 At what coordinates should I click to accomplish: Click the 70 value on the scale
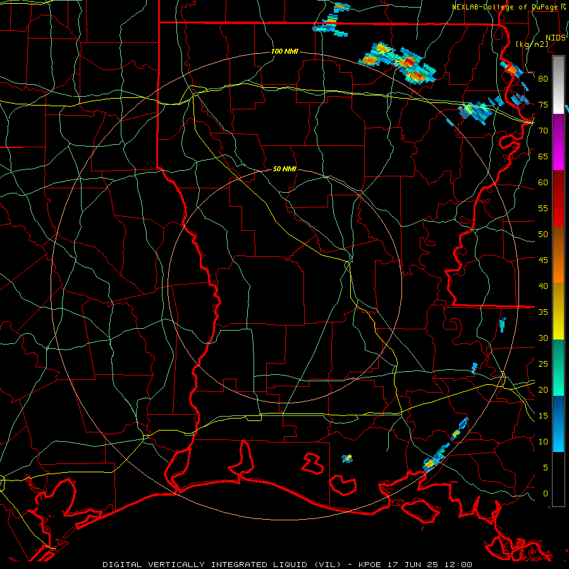tap(543, 131)
